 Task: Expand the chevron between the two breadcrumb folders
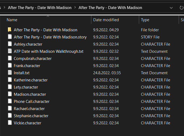75,8
